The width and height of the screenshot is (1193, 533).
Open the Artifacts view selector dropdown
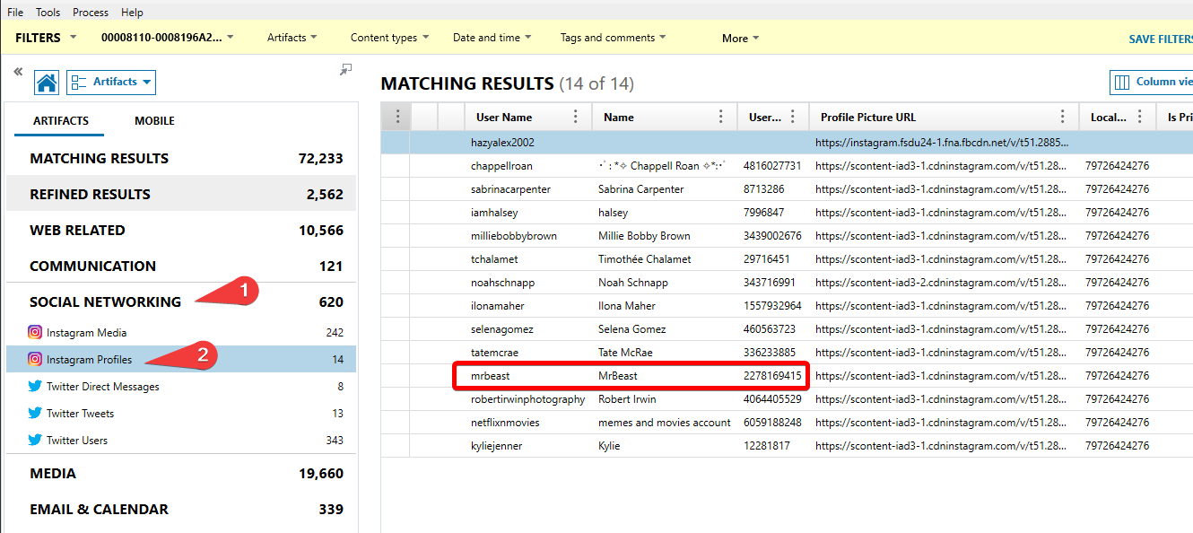(x=111, y=83)
